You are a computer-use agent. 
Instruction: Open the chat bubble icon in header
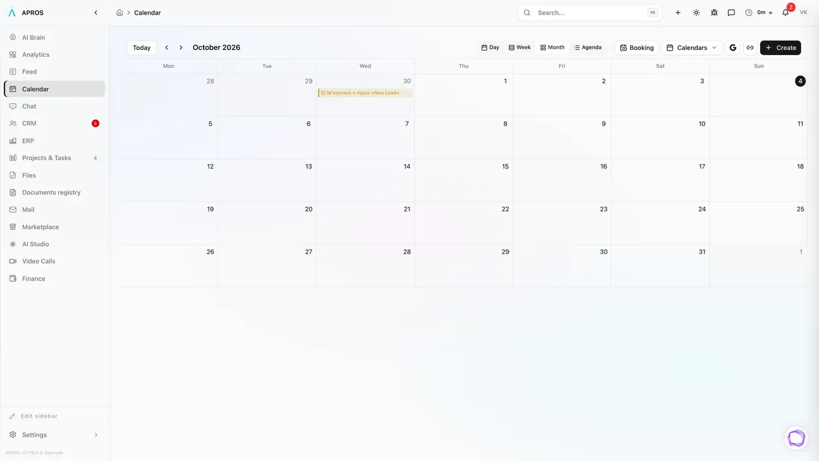coord(731,12)
